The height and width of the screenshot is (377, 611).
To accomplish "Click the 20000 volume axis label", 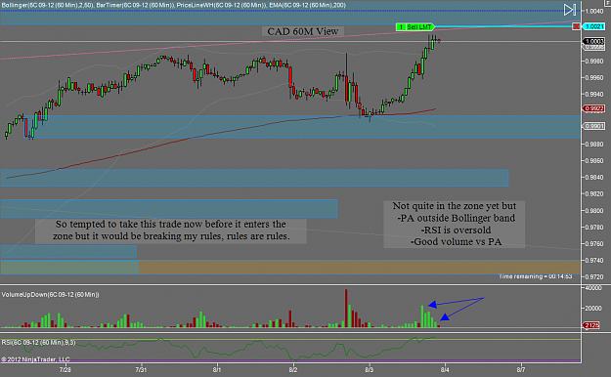I will (x=593, y=308).
